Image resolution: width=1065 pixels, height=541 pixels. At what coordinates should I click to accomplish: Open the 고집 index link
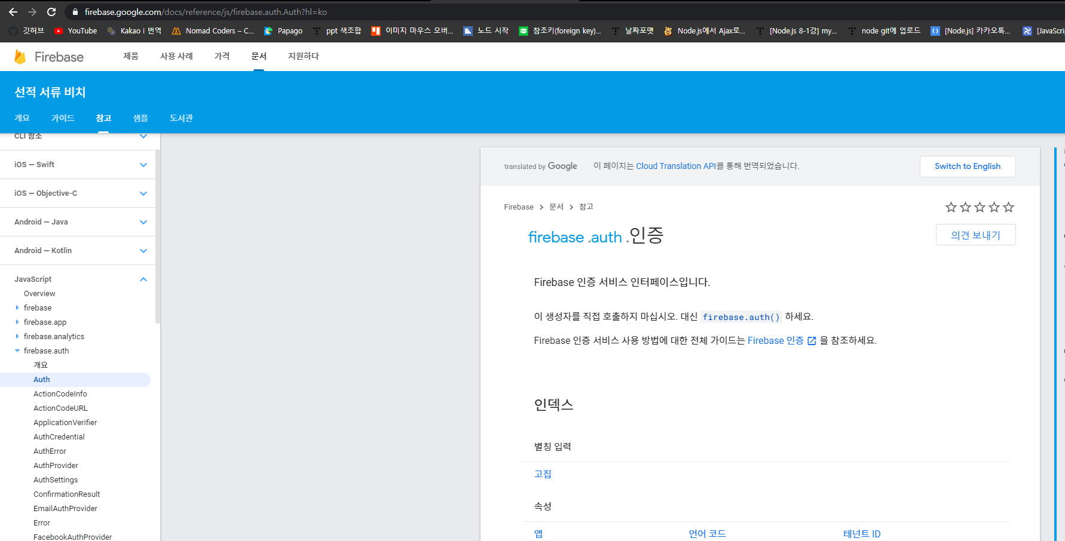pos(543,474)
